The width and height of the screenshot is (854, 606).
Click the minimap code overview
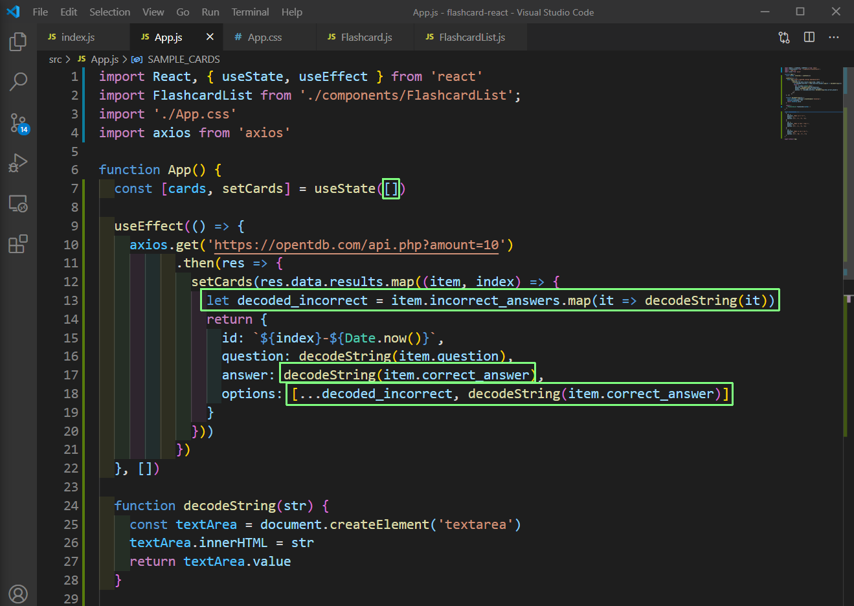point(812,102)
